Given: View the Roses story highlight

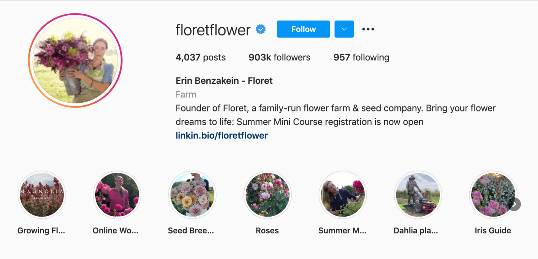Looking at the screenshot, I should tap(267, 195).
